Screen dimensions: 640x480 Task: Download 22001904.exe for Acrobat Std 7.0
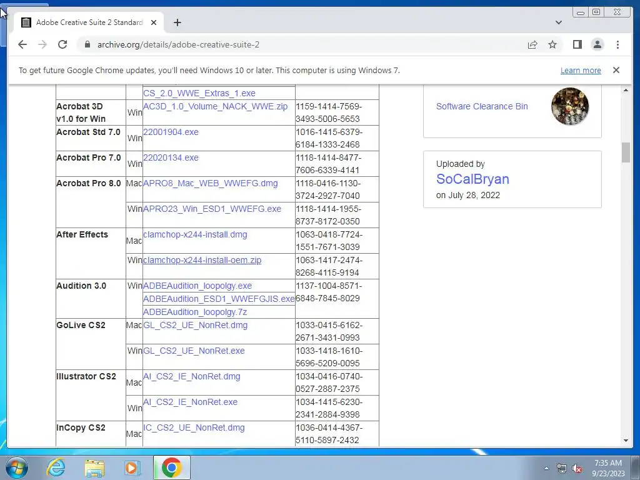coord(171,132)
